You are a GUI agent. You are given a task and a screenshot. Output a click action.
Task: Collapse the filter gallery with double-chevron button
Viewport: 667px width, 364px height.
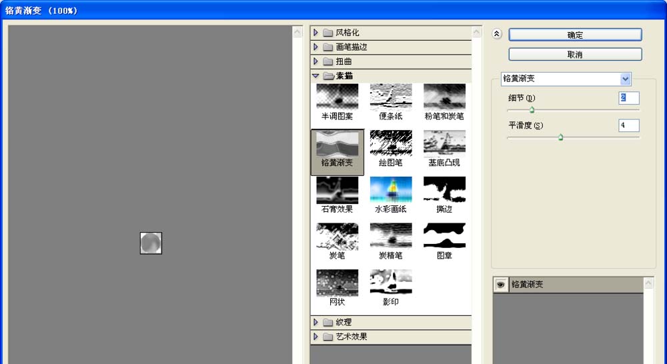point(497,34)
